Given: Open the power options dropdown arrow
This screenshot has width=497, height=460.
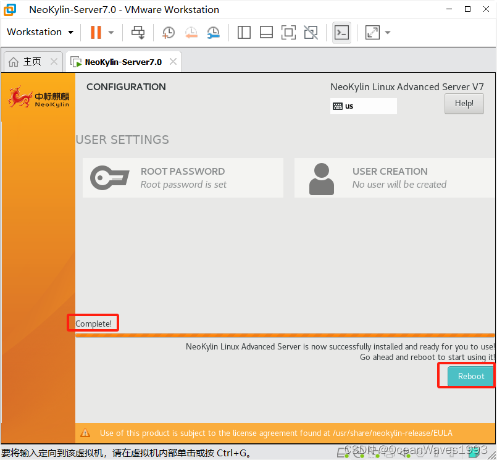Looking at the screenshot, I should pyautogui.click(x=111, y=32).
